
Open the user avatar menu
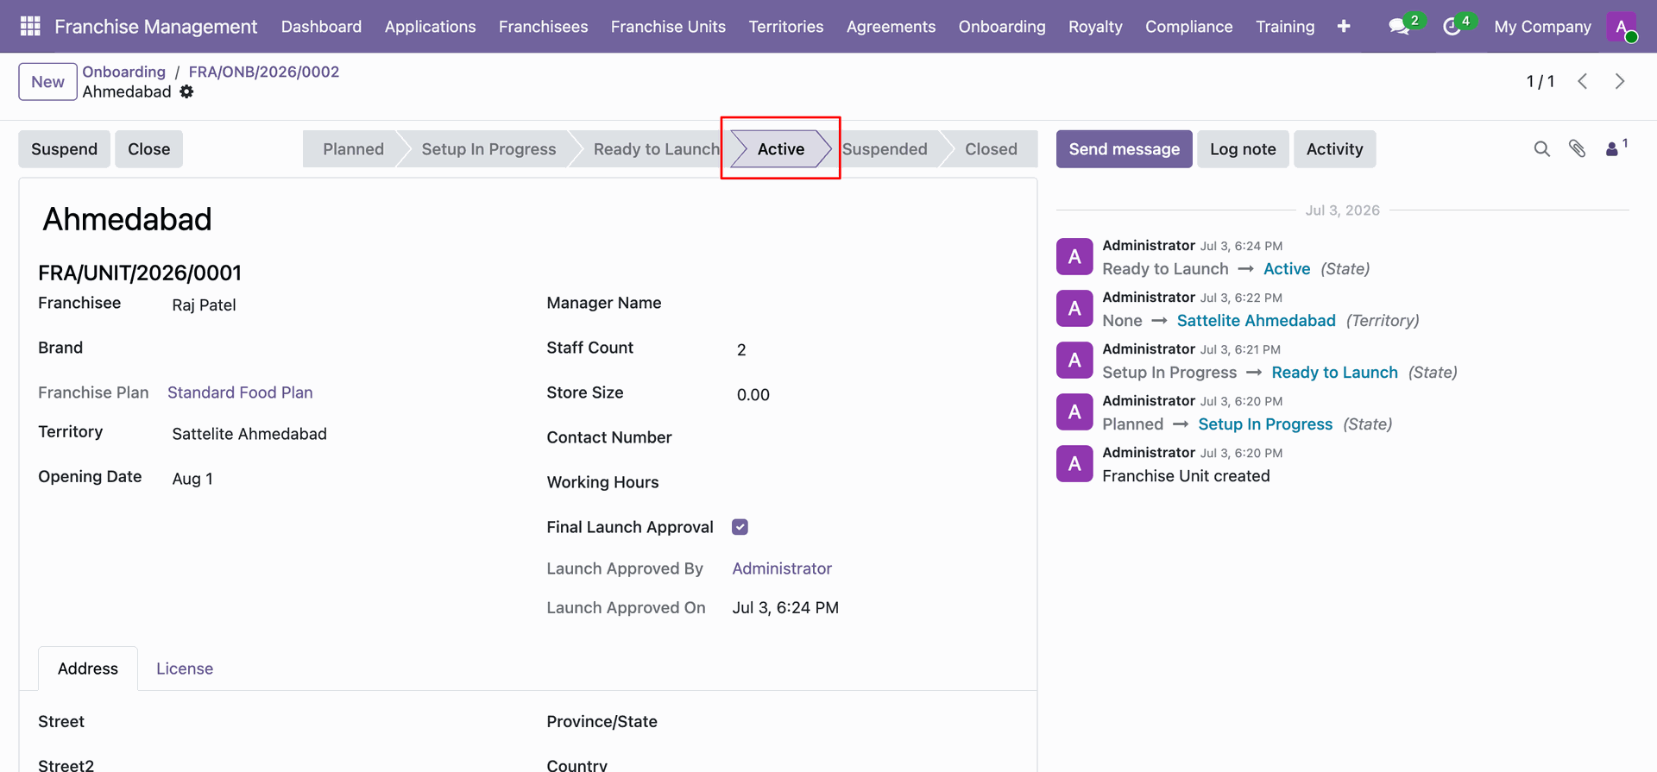coord(1622,27)
